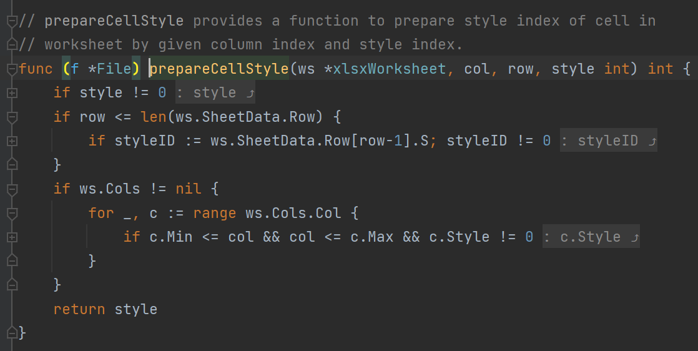Expand folded 'if styleID' block via gutter plus

[x=11, y=141]
